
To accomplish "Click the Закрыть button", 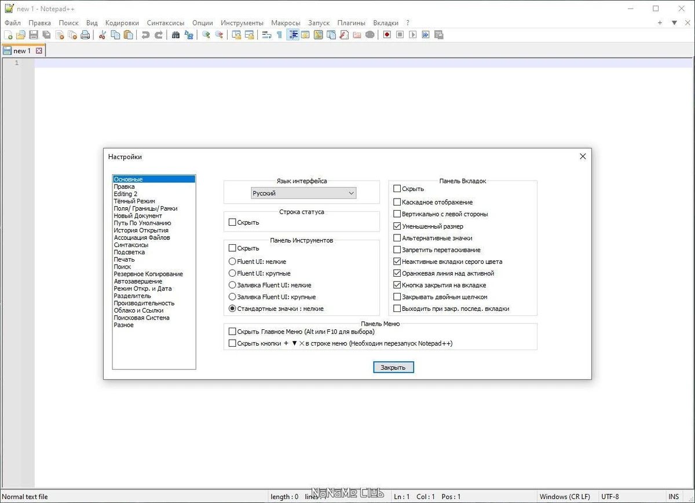I will coord(393,368).
